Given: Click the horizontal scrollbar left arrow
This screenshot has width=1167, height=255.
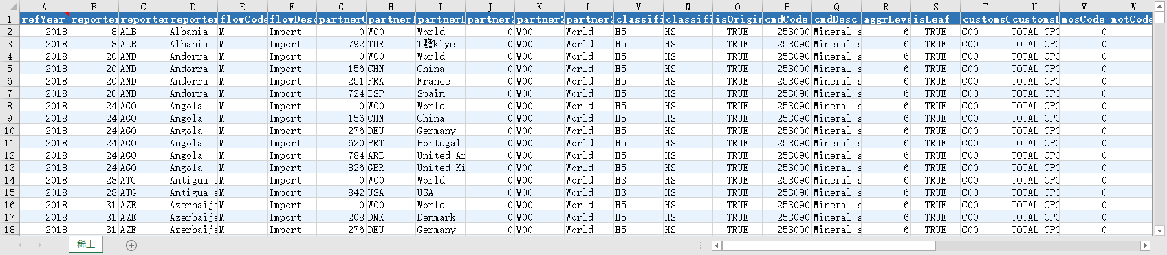Looking at the screenshot, I should [x=717, y=245].
